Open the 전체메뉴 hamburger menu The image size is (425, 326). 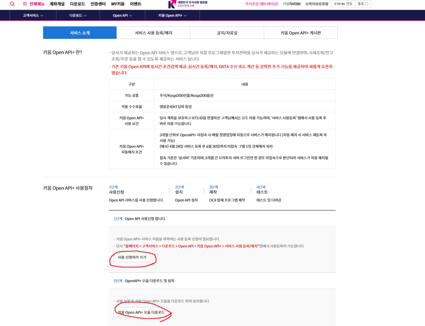(x=34, y=4)
